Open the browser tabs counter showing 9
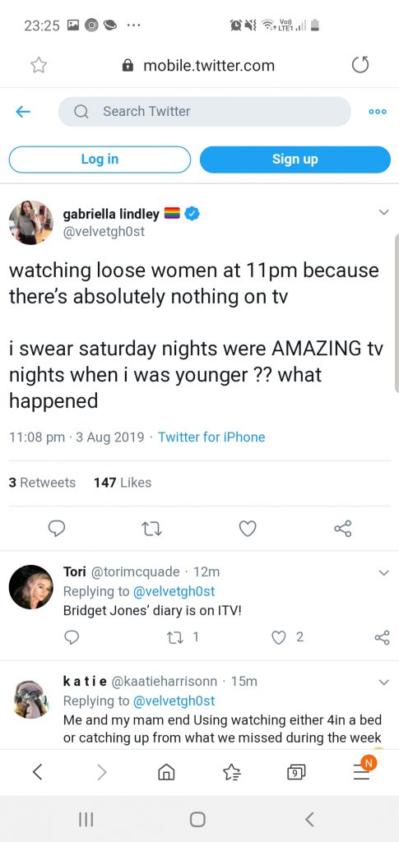Screen dimensions: 399x842 (296, 773)
